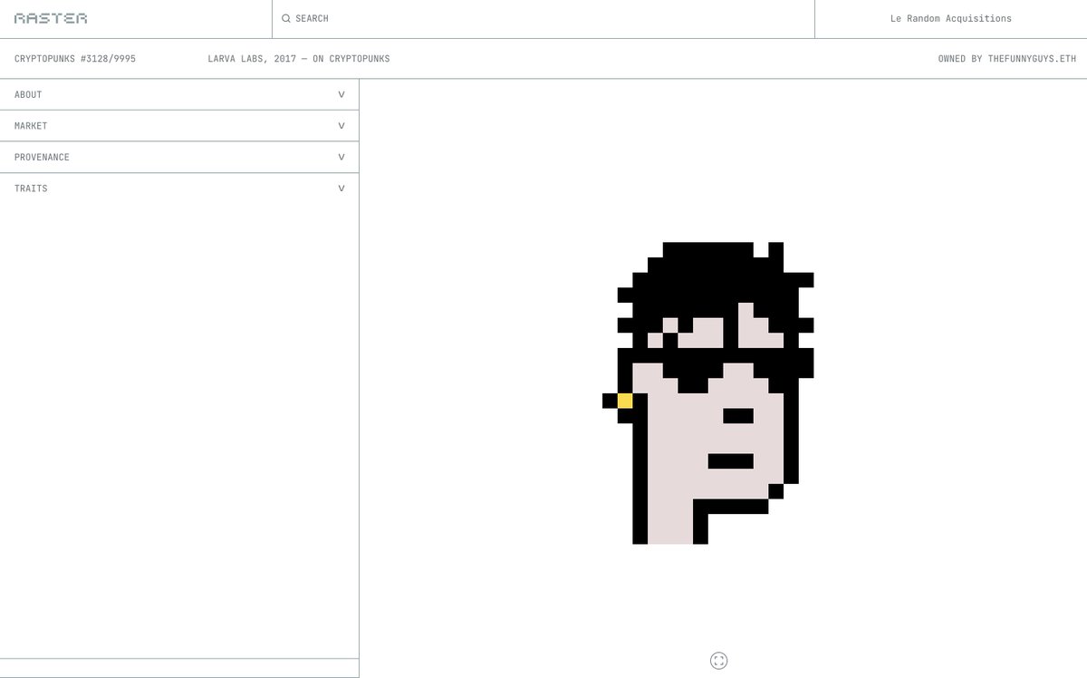Expand the Market section
The width and height of the screenshot is (1087, 678).
[x=179, y=126]
